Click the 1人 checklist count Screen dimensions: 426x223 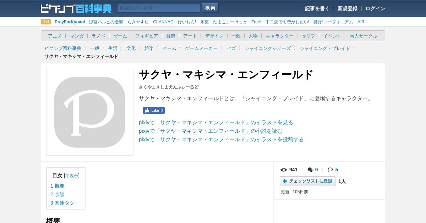coord(342,181)
